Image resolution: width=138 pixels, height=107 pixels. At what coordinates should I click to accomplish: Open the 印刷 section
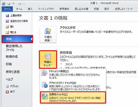[9, 64]
